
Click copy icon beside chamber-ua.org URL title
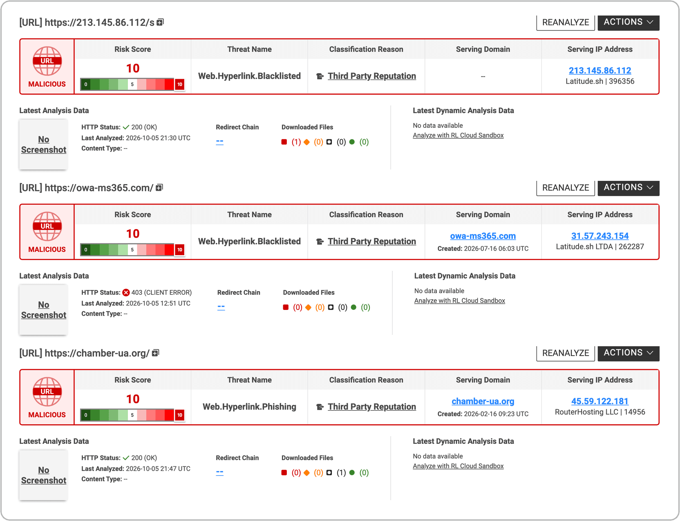click(x=156, y=353)
